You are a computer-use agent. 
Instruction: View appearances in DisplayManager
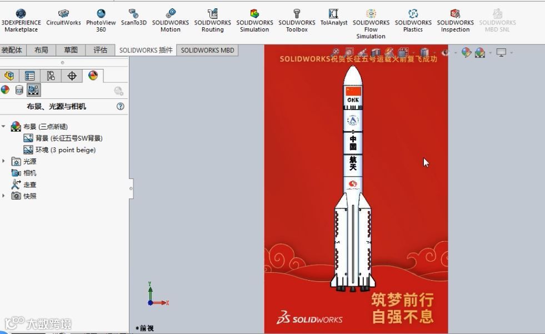pyautogui.click(x=5, y=90)
